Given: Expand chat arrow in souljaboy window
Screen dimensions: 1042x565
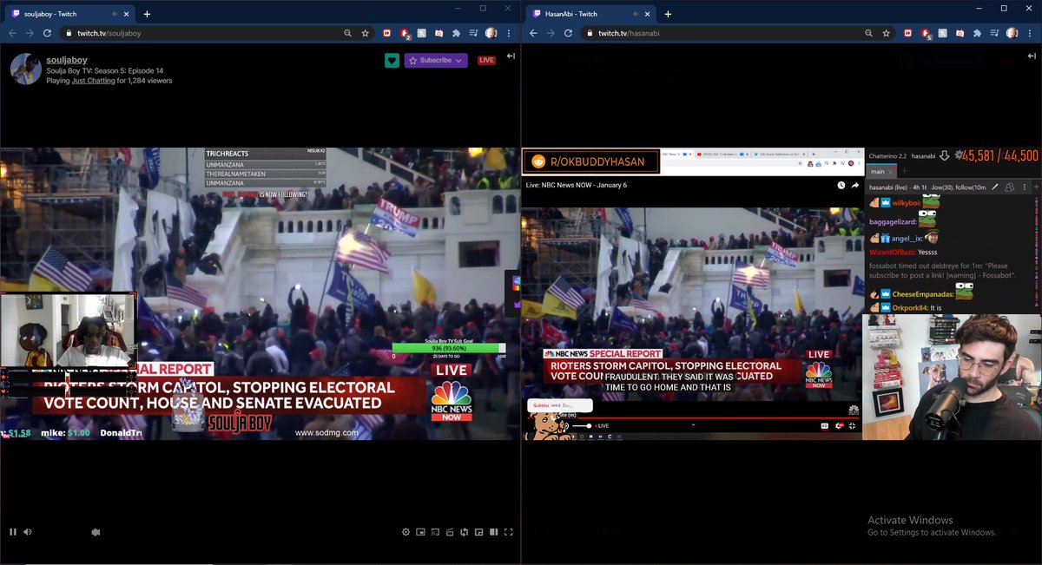Looking at the screenshot, I should coord(511,56).
